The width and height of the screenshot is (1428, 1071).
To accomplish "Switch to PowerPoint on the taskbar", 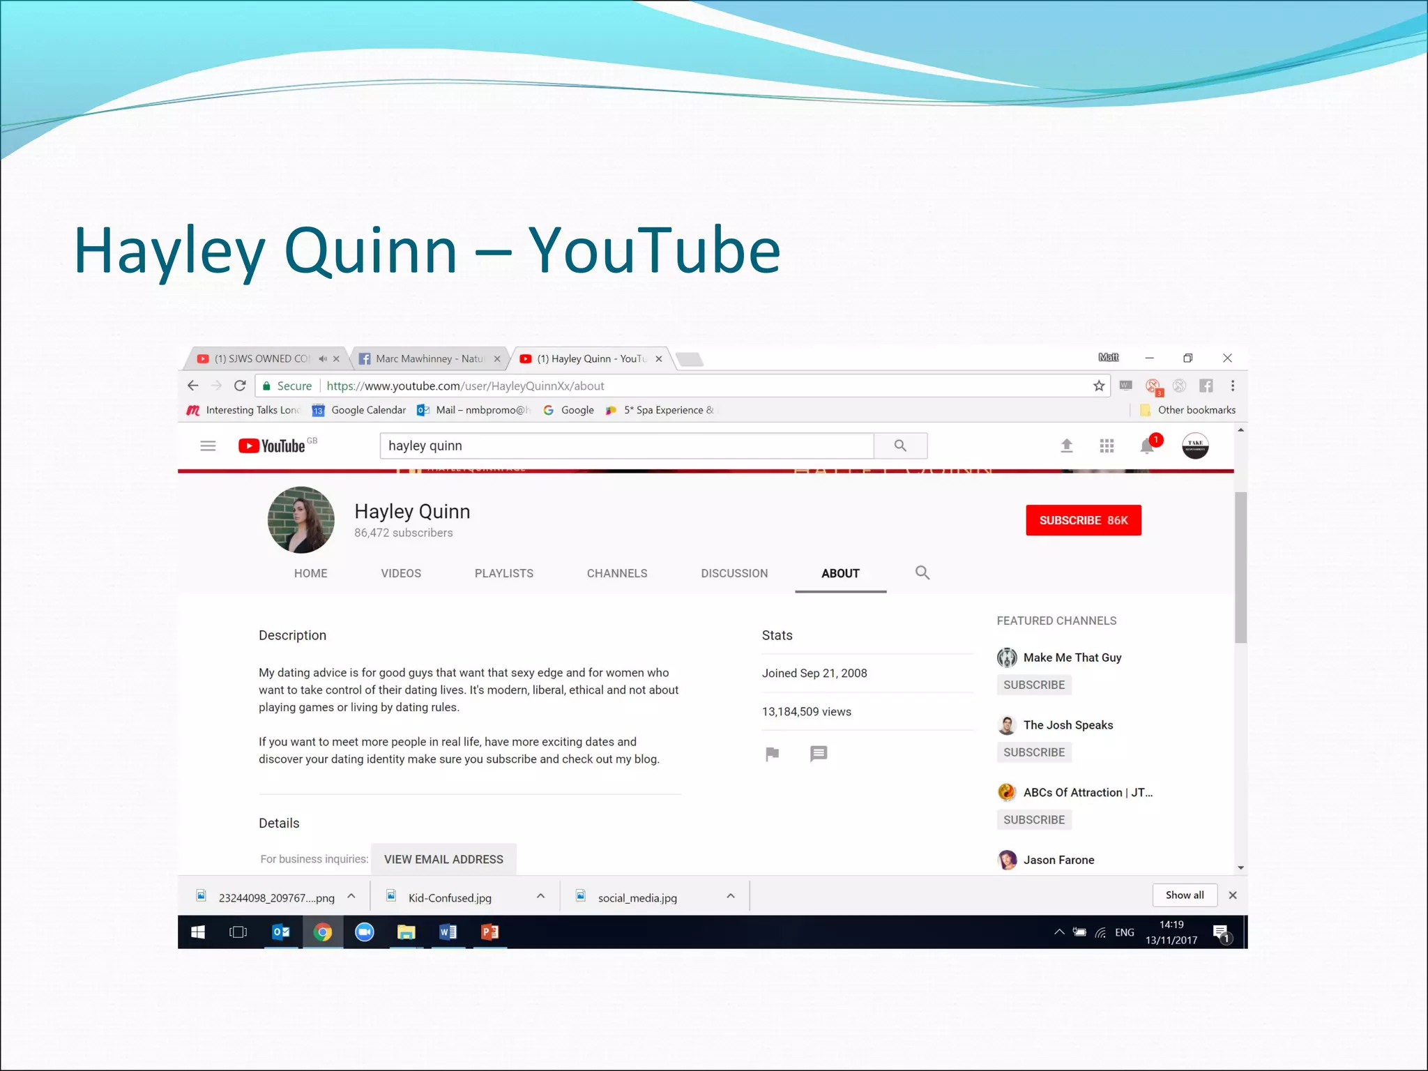I will click(490, 932).
